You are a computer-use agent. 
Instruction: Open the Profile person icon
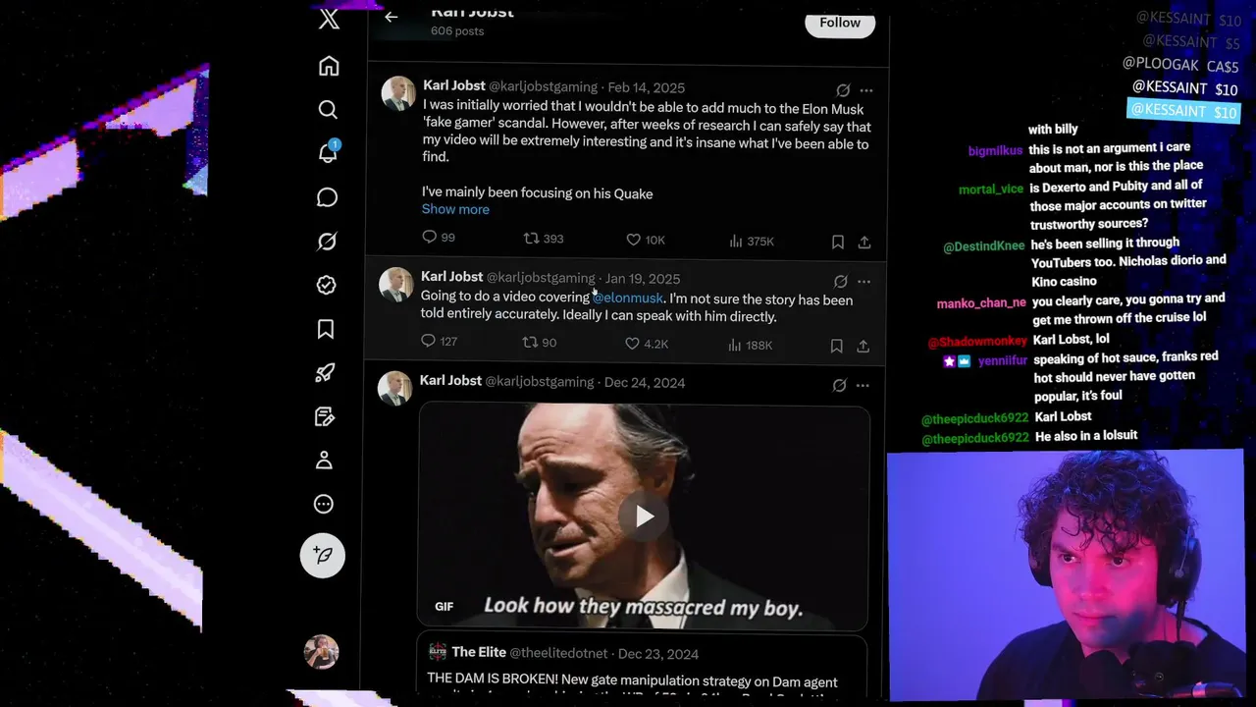point(324,461)
